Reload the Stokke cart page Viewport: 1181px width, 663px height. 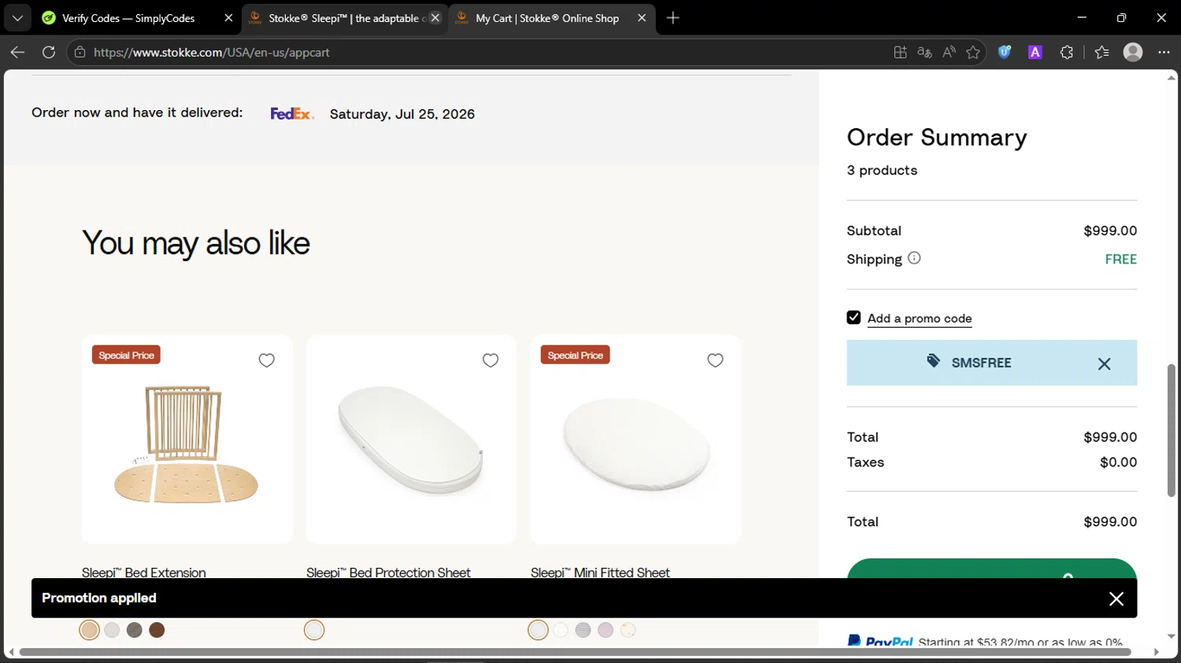click(49, 52)
